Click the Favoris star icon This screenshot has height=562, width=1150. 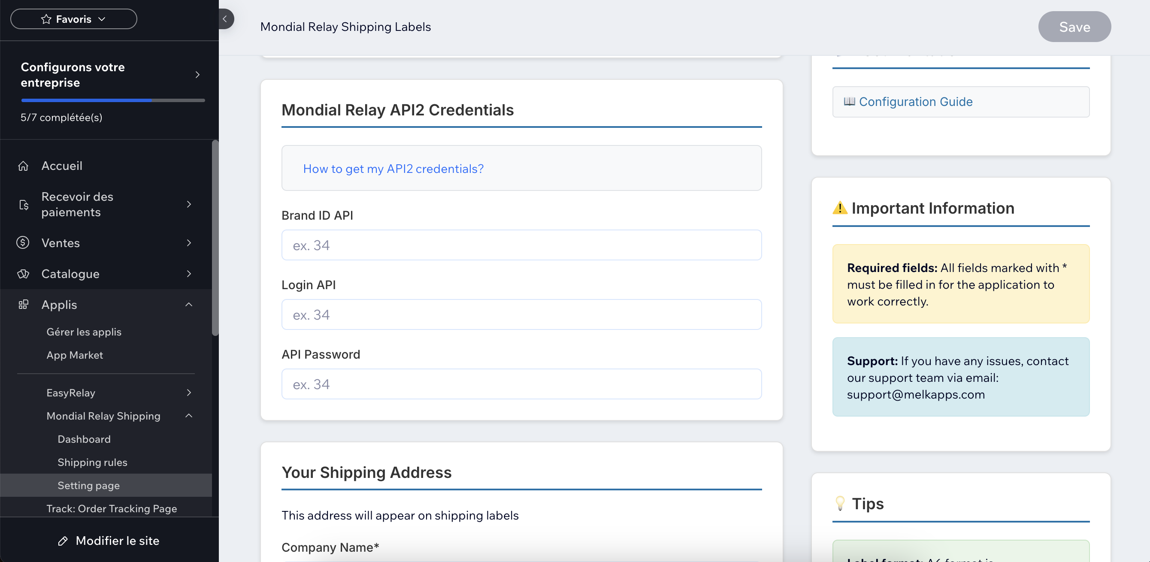tap(45, 19)
